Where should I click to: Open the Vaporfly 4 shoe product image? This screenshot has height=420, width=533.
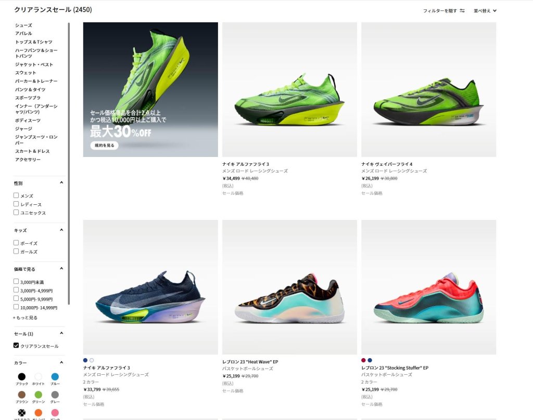428,89
